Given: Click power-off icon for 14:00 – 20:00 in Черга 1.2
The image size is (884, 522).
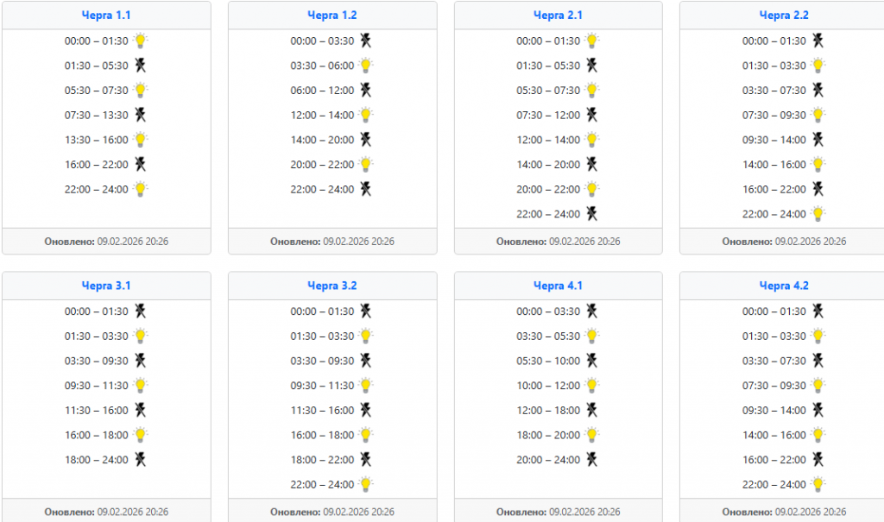Looking at the screenshot, I should [x=366, y=140].
